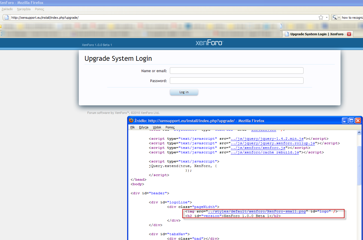Click the site identity page icon before the URL
Screen dimensions: 363x240
(x=6, y=17)
